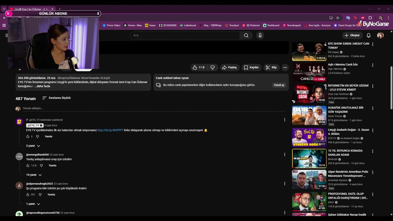Open Trendyol bookmark
This screenshot has height=221, width=393.
click(232, 25)
